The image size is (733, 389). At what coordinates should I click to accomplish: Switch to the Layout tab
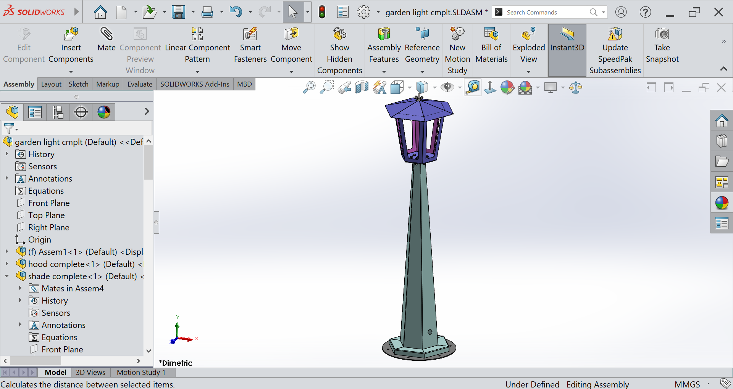tap(51, 84)
